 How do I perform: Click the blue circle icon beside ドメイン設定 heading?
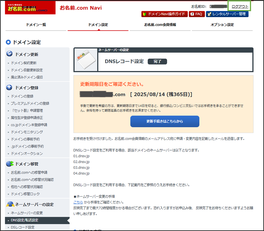[8, 42]
